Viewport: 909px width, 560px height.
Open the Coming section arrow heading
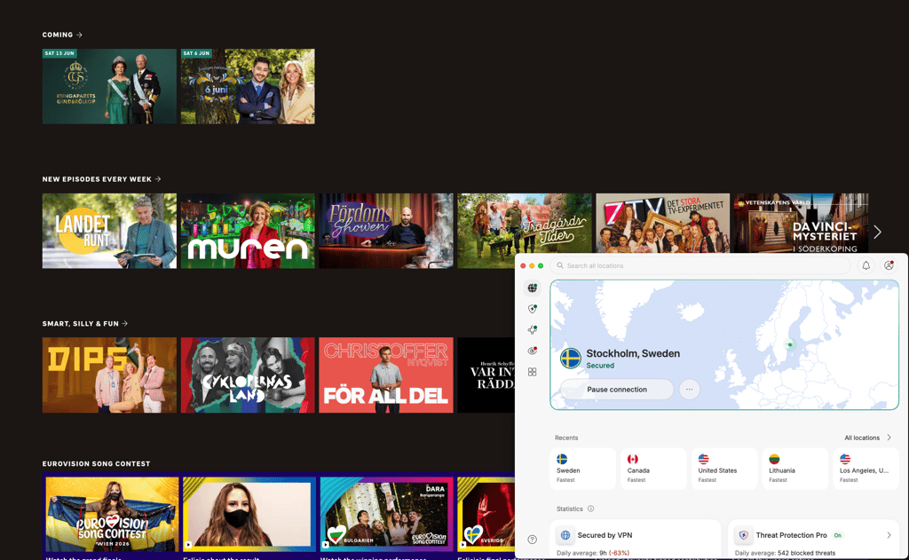[62, 35]
